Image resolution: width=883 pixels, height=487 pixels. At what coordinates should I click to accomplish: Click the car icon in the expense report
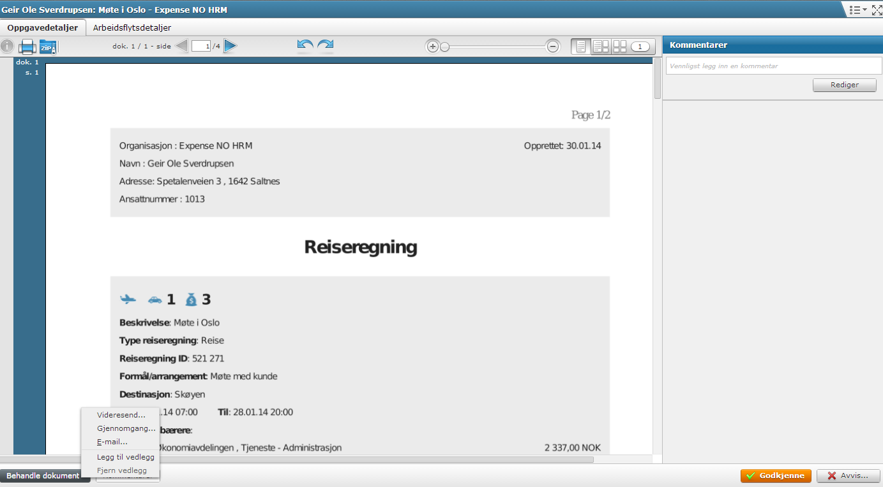pos(155,300)
